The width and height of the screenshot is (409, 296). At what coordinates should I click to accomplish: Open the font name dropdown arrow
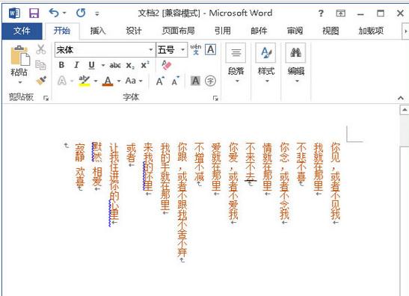point(151,50)
